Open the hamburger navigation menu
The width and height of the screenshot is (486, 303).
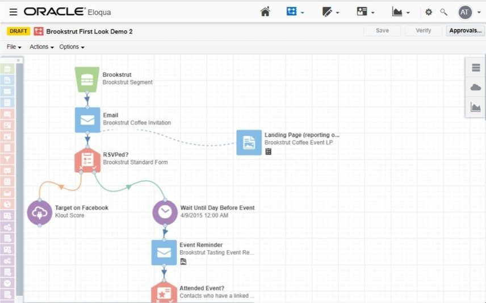click(x=13, y=12)
